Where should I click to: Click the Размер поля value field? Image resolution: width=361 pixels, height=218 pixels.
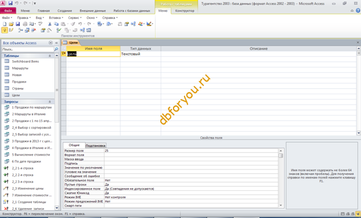191,151
